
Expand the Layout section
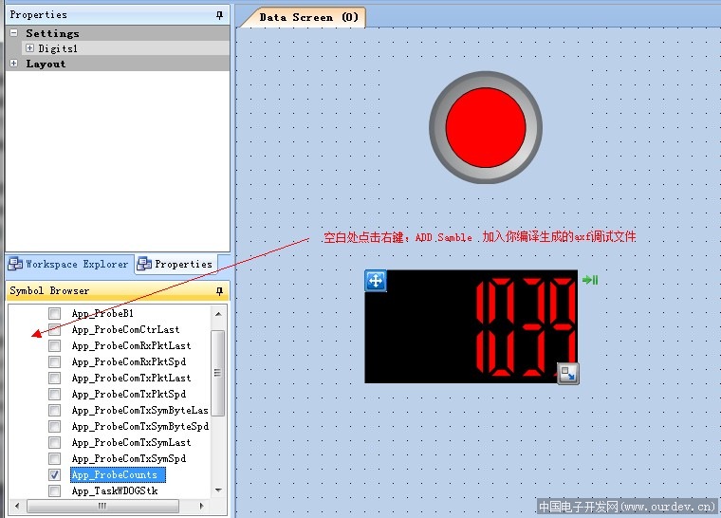[x=14, y=63]
